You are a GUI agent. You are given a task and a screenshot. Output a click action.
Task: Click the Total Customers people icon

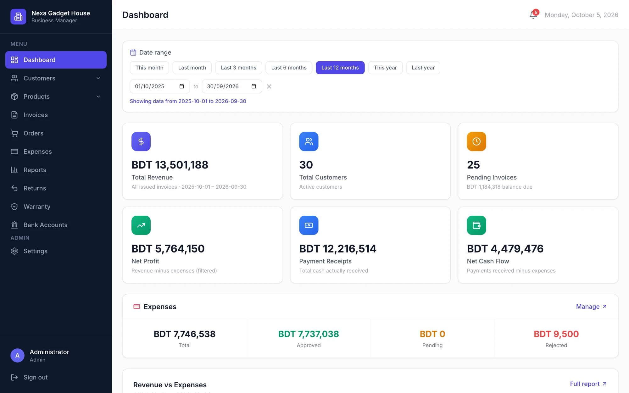tap(309, 141)
